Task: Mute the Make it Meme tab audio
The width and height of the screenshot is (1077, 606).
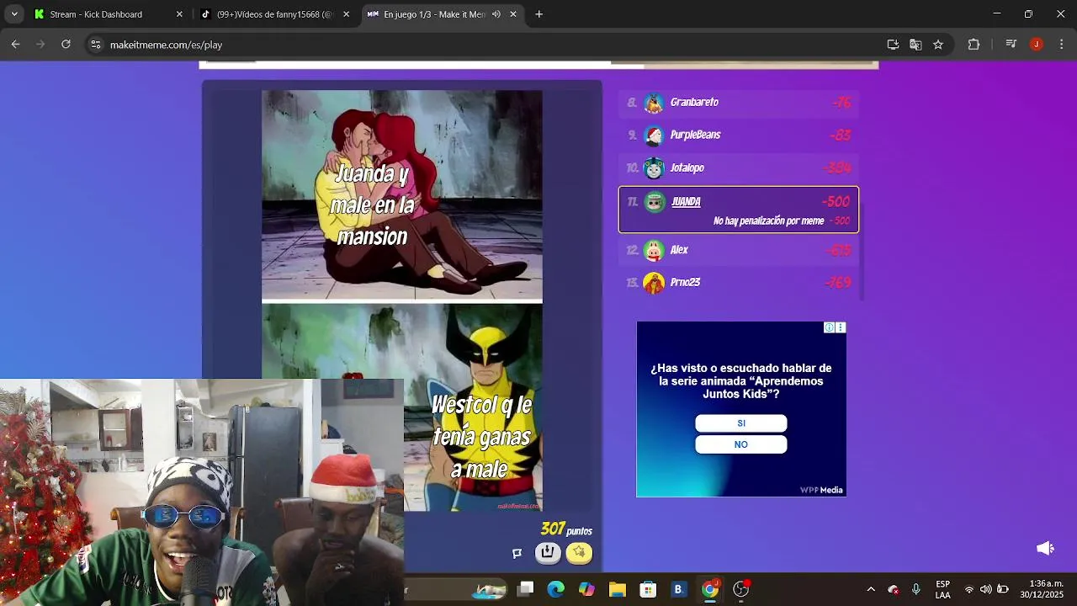Action: (496, 14)
